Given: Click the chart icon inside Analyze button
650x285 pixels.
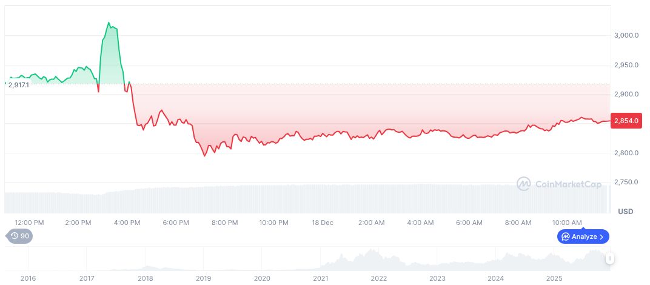Looking at the screenshot, I should 565,236.
